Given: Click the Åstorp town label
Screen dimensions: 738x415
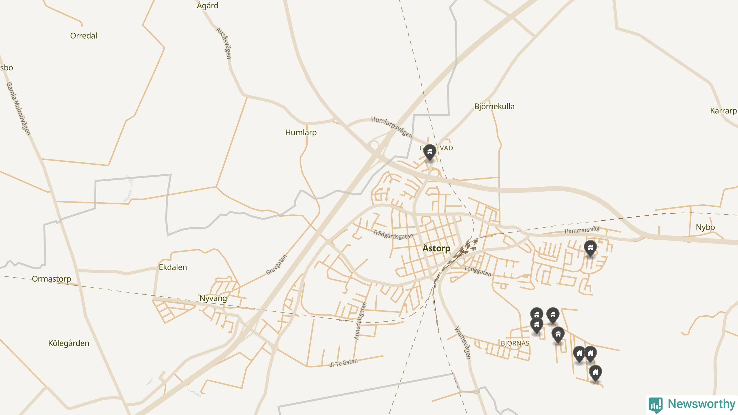Looking at the screenshot, I should pyautogui.click(x=436, y=248).
